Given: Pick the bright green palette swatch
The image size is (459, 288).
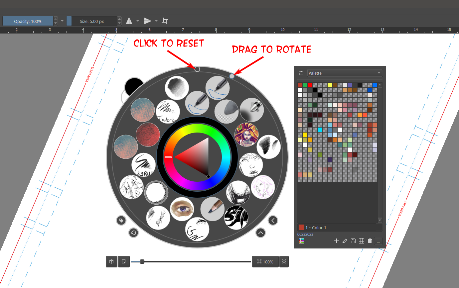Looking at the screenshot, I should [x=305, y=85].
